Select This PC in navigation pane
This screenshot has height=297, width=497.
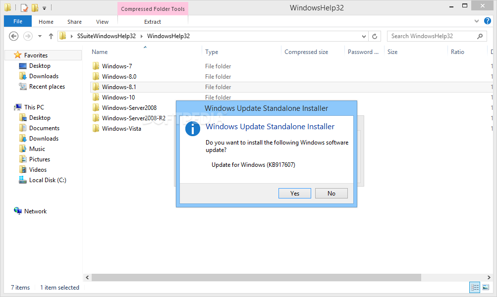tap(34, 107)
